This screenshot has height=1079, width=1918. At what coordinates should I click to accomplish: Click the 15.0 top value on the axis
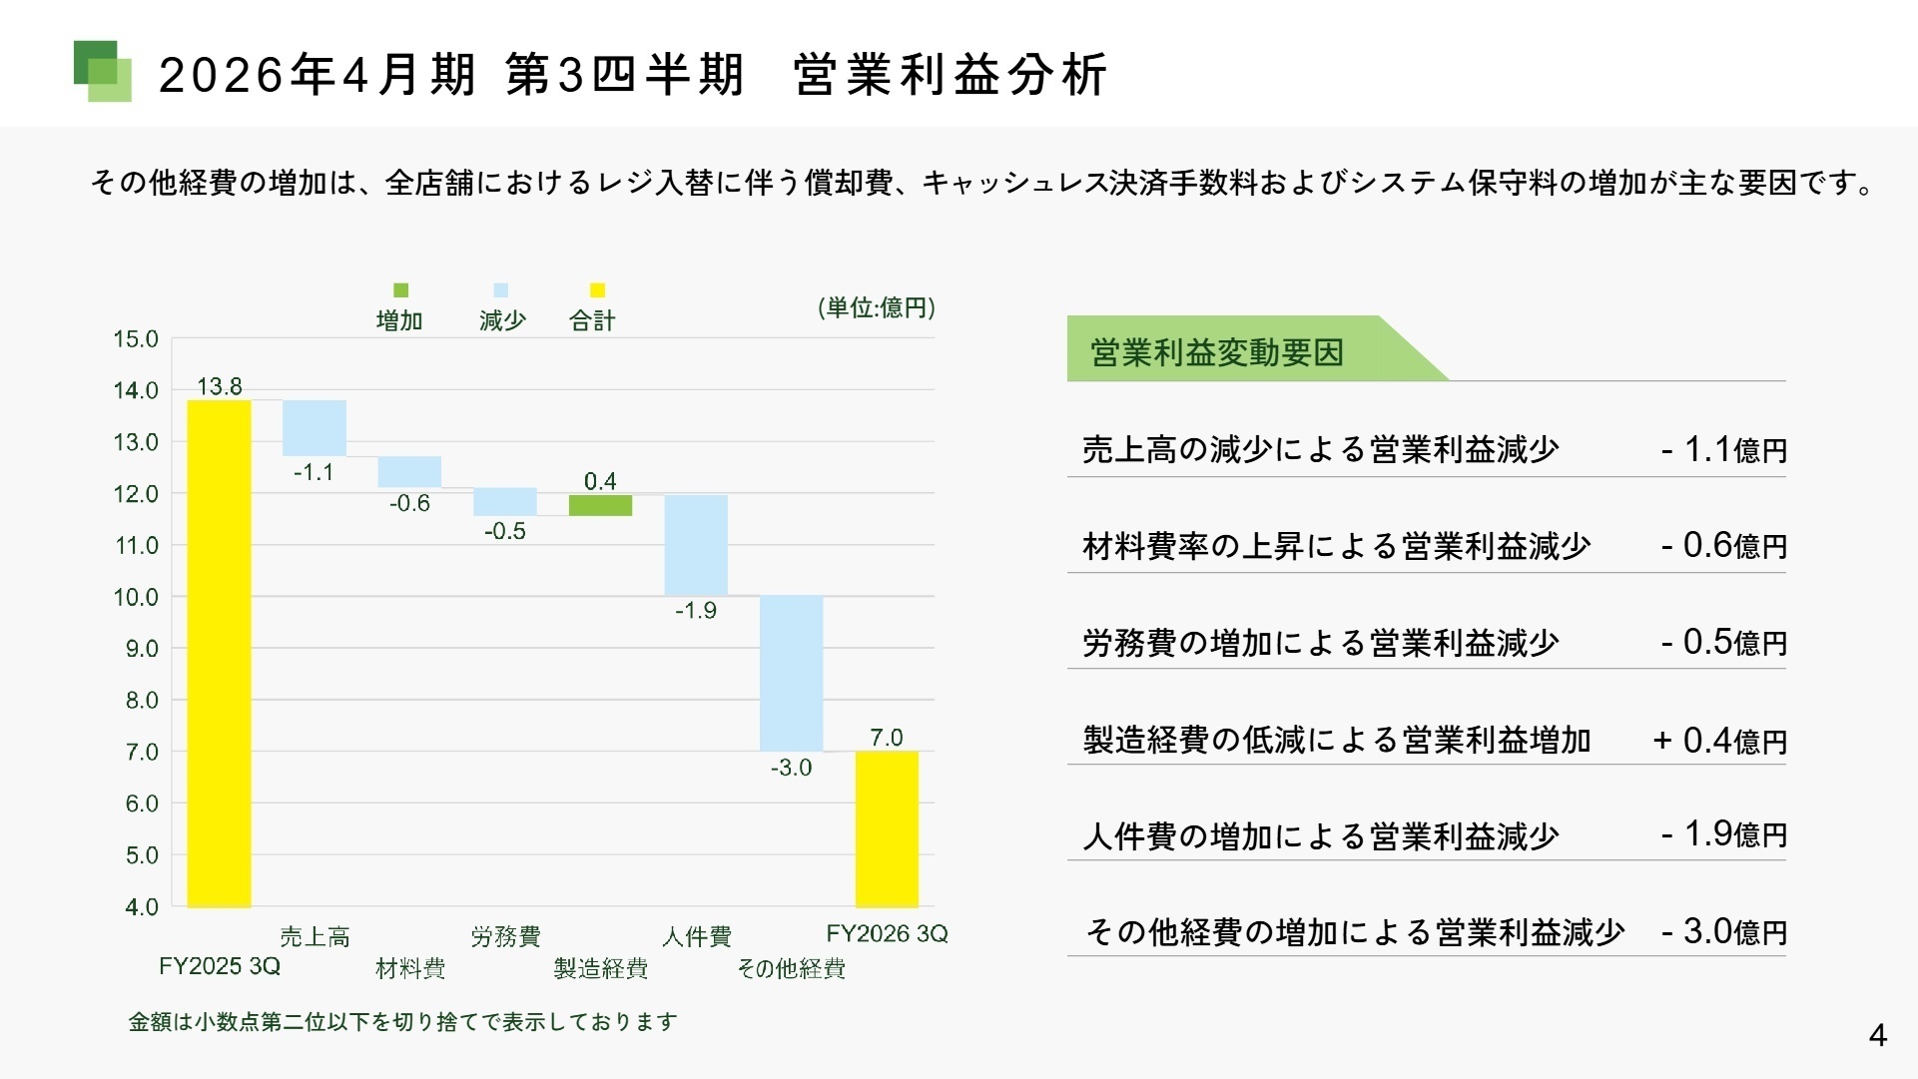coord(138,338)
